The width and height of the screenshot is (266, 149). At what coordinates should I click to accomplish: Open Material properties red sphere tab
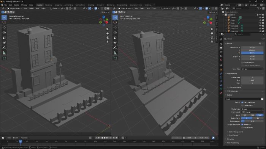click(x=221, y=93)
